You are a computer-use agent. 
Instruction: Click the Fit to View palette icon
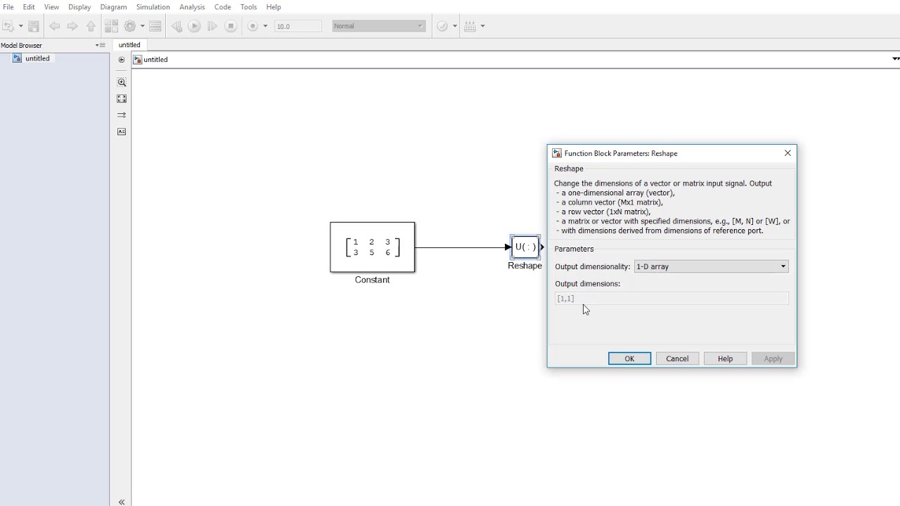tap(122, 99)
